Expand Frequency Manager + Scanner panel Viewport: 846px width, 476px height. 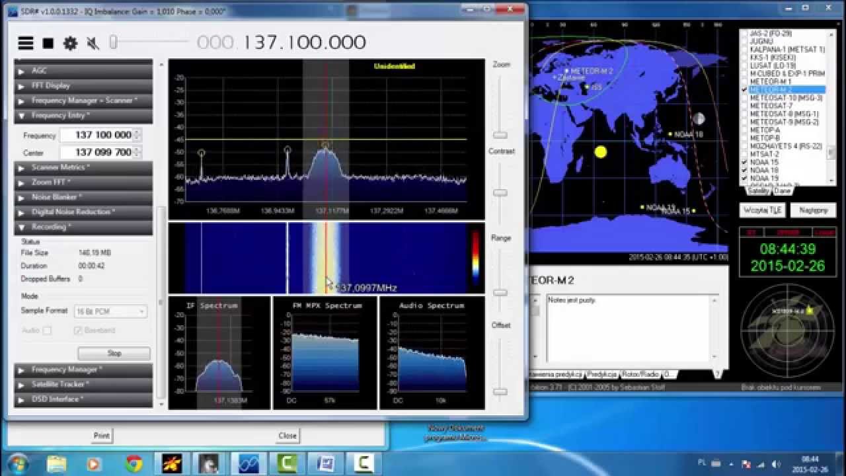coord(83,100)
